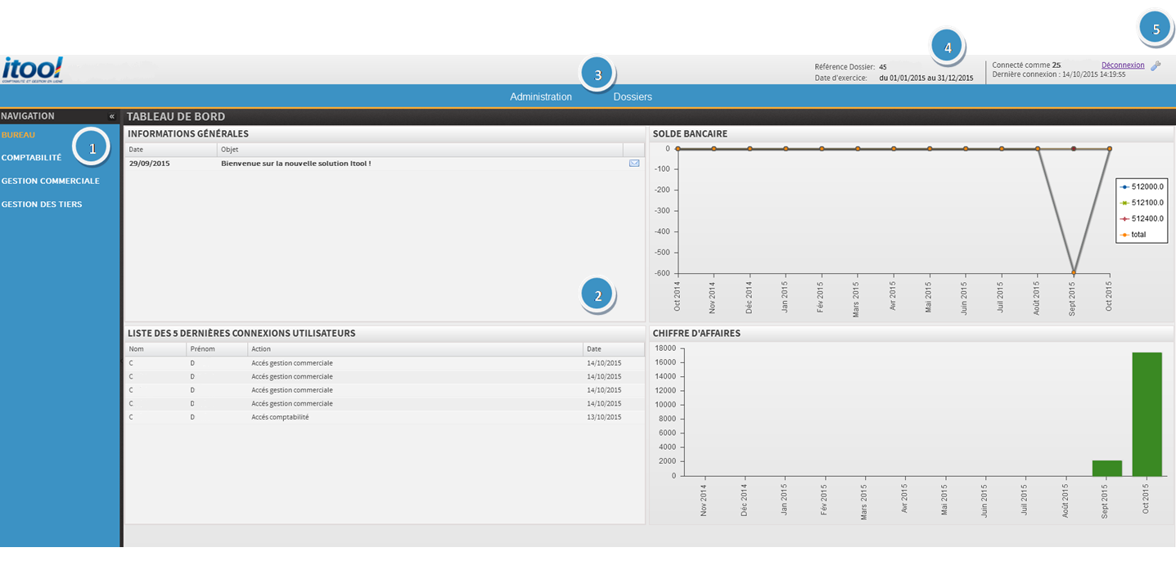
Task: Toggle the 512000.0 series in legend
Action: click(x=1142, y=186)
